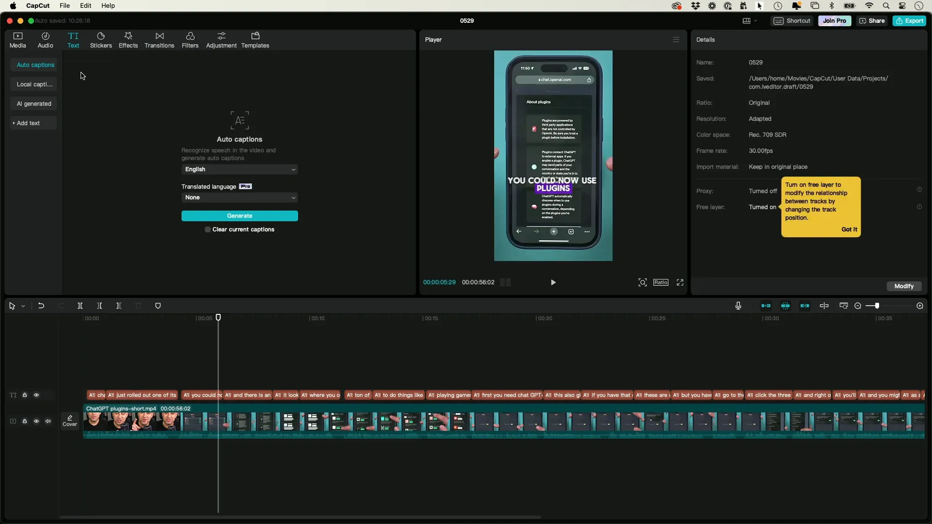The height and width of the screenshot is (524, 932).
Task: Open the Audio tab
Action: 45,40
